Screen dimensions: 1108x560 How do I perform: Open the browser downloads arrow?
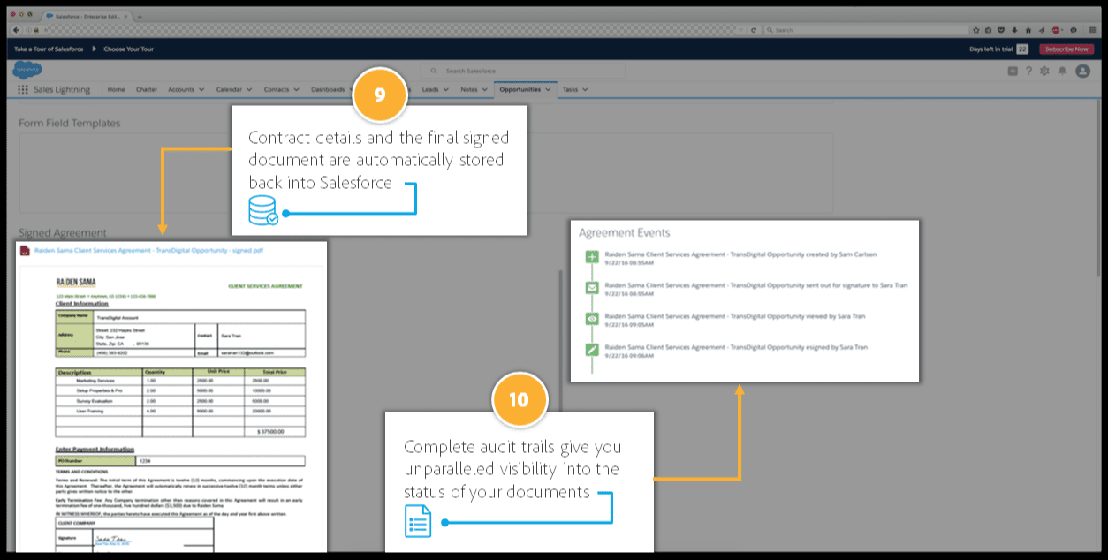tap(1014, 29)
